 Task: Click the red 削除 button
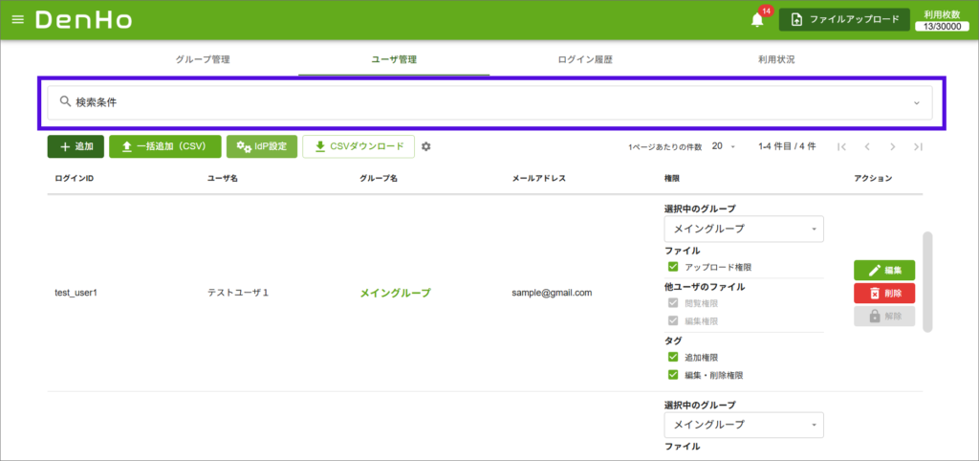[884, 294]
